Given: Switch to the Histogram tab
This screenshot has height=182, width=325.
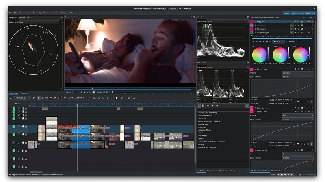Looking at the screenshot, I should point(24,93).
